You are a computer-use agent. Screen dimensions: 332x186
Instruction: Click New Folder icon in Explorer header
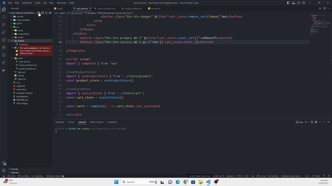[x=43, y=13]
